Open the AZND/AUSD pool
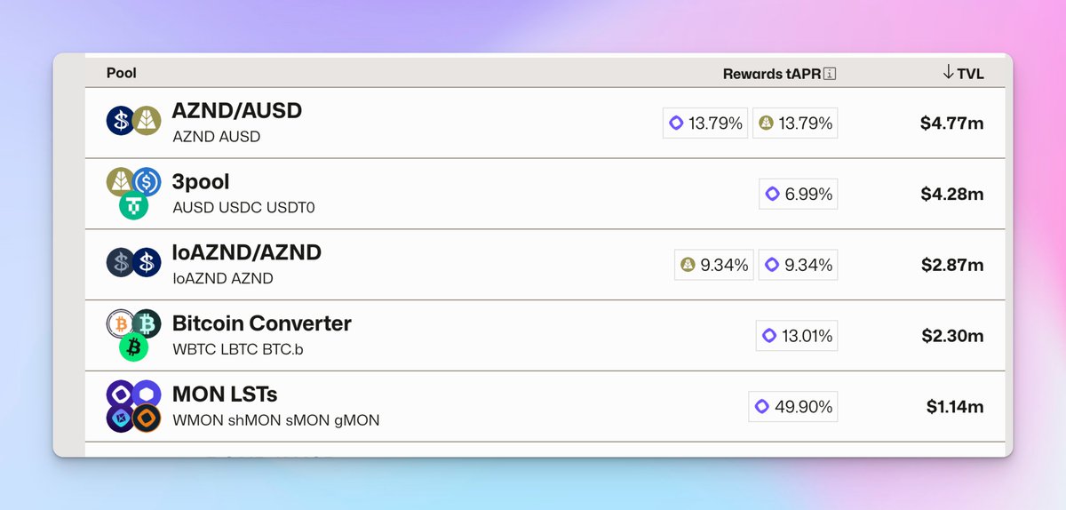 236,111
